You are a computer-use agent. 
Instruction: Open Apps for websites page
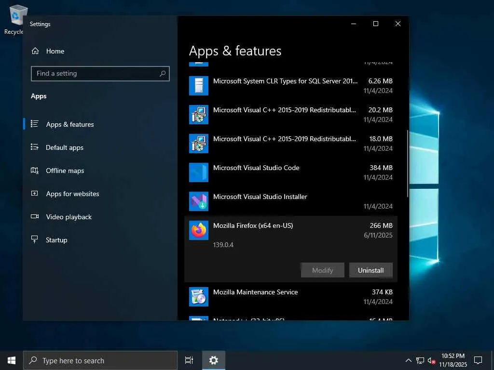(100, 194)
